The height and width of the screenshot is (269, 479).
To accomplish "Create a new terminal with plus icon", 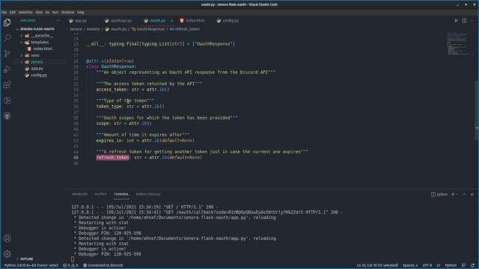I will [x=453, y=194].
